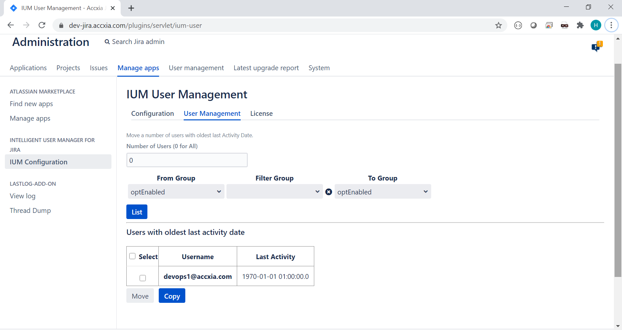Expand the To Group dropdown

tap(383, 192)
